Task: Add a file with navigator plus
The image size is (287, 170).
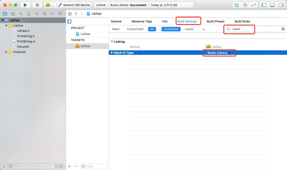Action: [4, 166]
